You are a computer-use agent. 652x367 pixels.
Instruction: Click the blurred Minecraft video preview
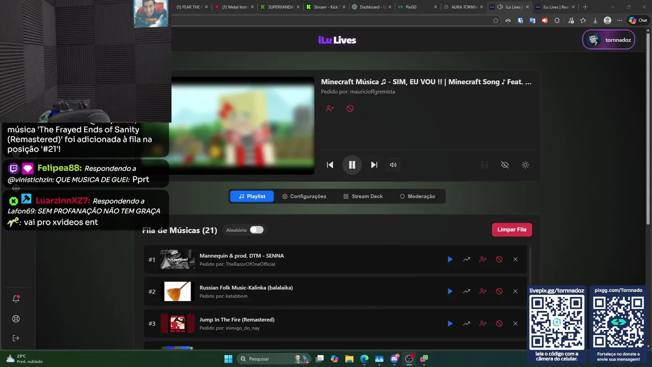[x=242, y=126]
